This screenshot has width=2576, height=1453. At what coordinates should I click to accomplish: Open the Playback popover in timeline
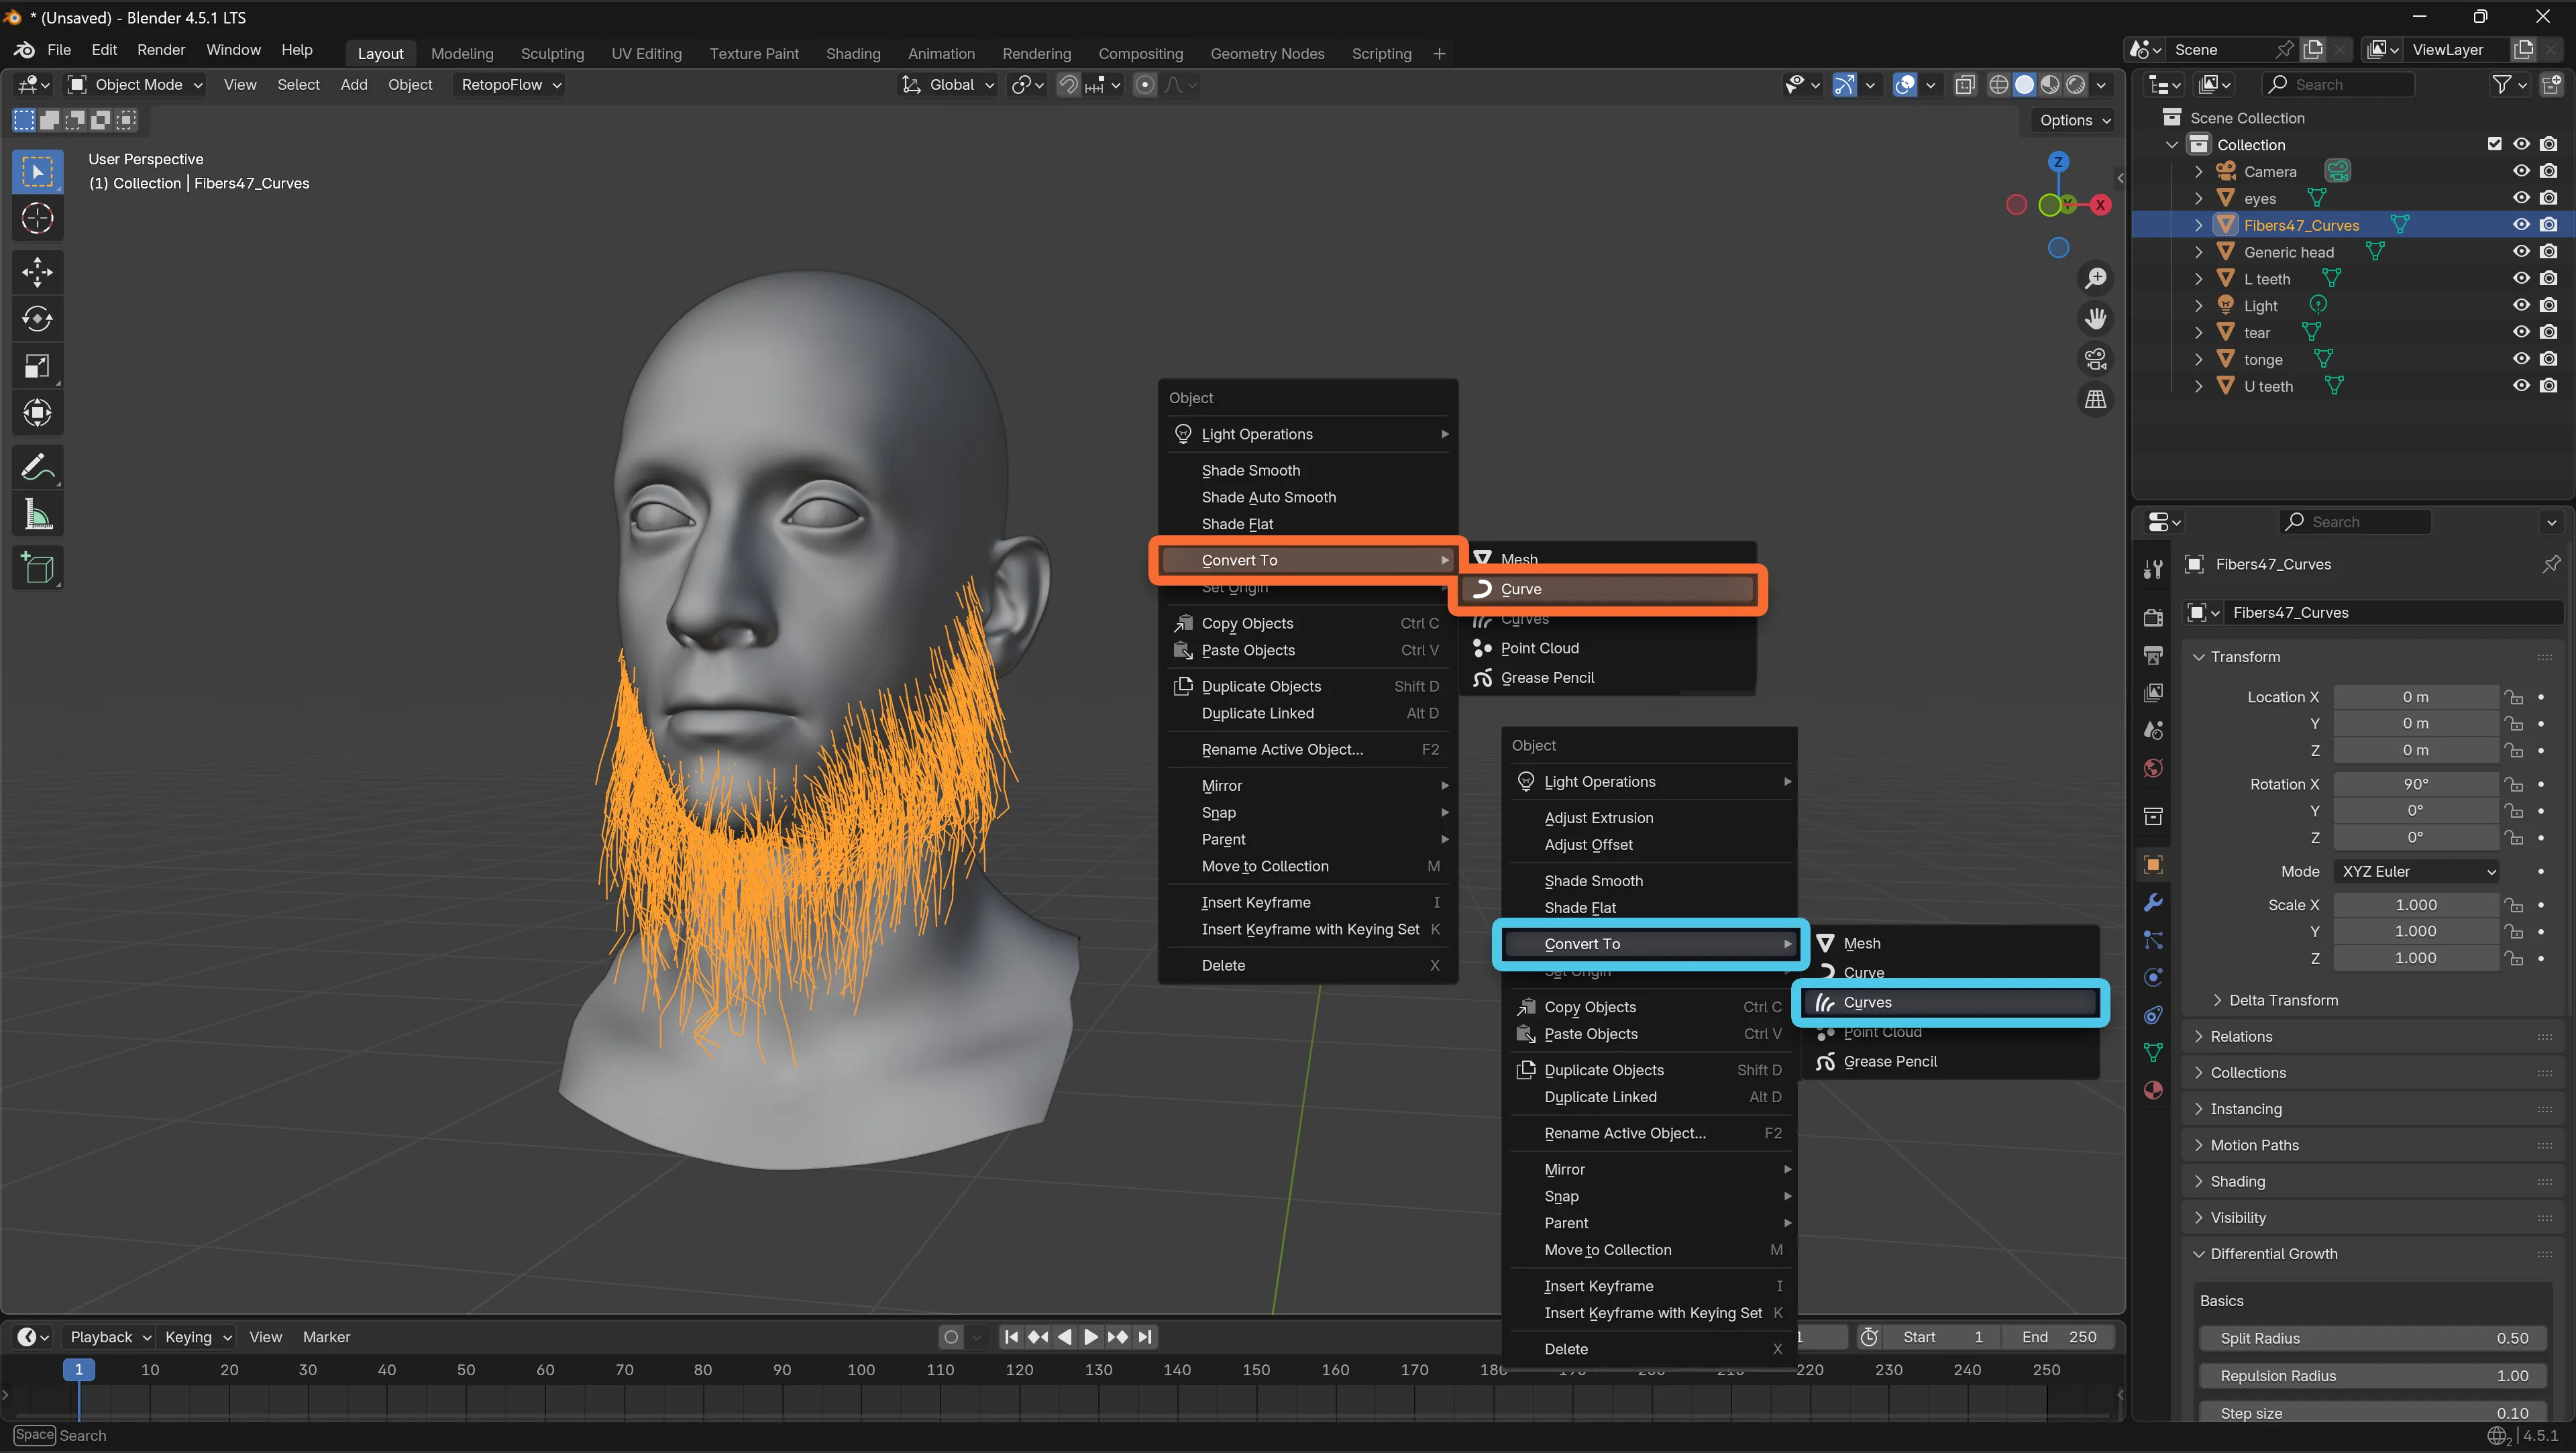coord(110,1338)
